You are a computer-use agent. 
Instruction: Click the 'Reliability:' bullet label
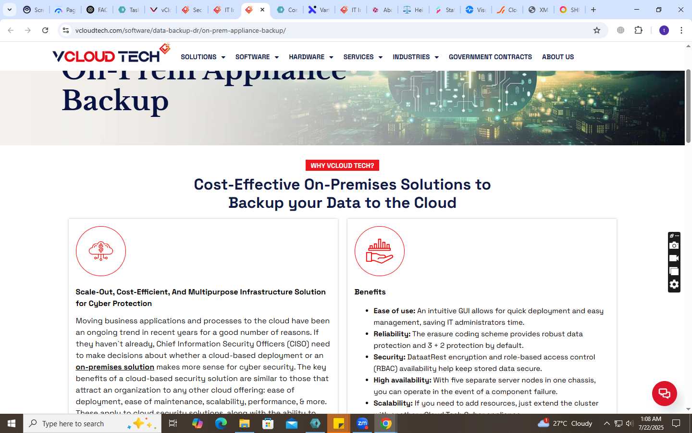click(392, 334)
